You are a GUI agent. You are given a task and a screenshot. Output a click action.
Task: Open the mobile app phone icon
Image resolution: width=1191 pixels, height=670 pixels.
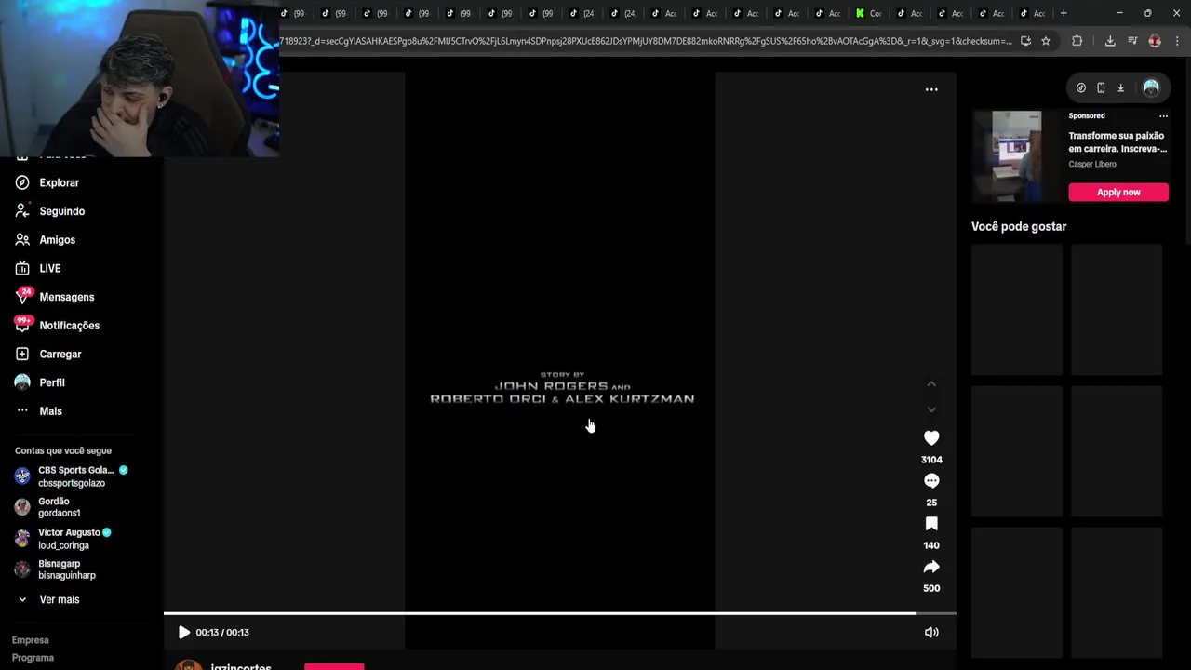coord(1101,87)
